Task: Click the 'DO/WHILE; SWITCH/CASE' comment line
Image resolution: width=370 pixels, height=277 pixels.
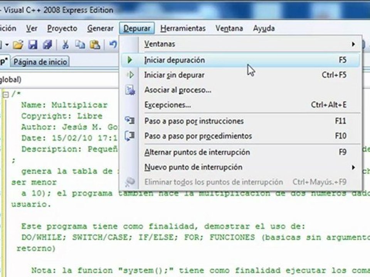Action: coord(196,237)
